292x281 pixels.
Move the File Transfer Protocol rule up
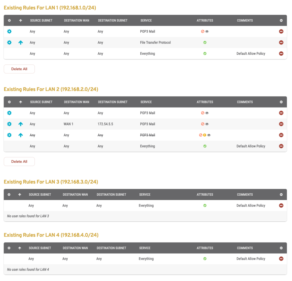coord(20,42)
